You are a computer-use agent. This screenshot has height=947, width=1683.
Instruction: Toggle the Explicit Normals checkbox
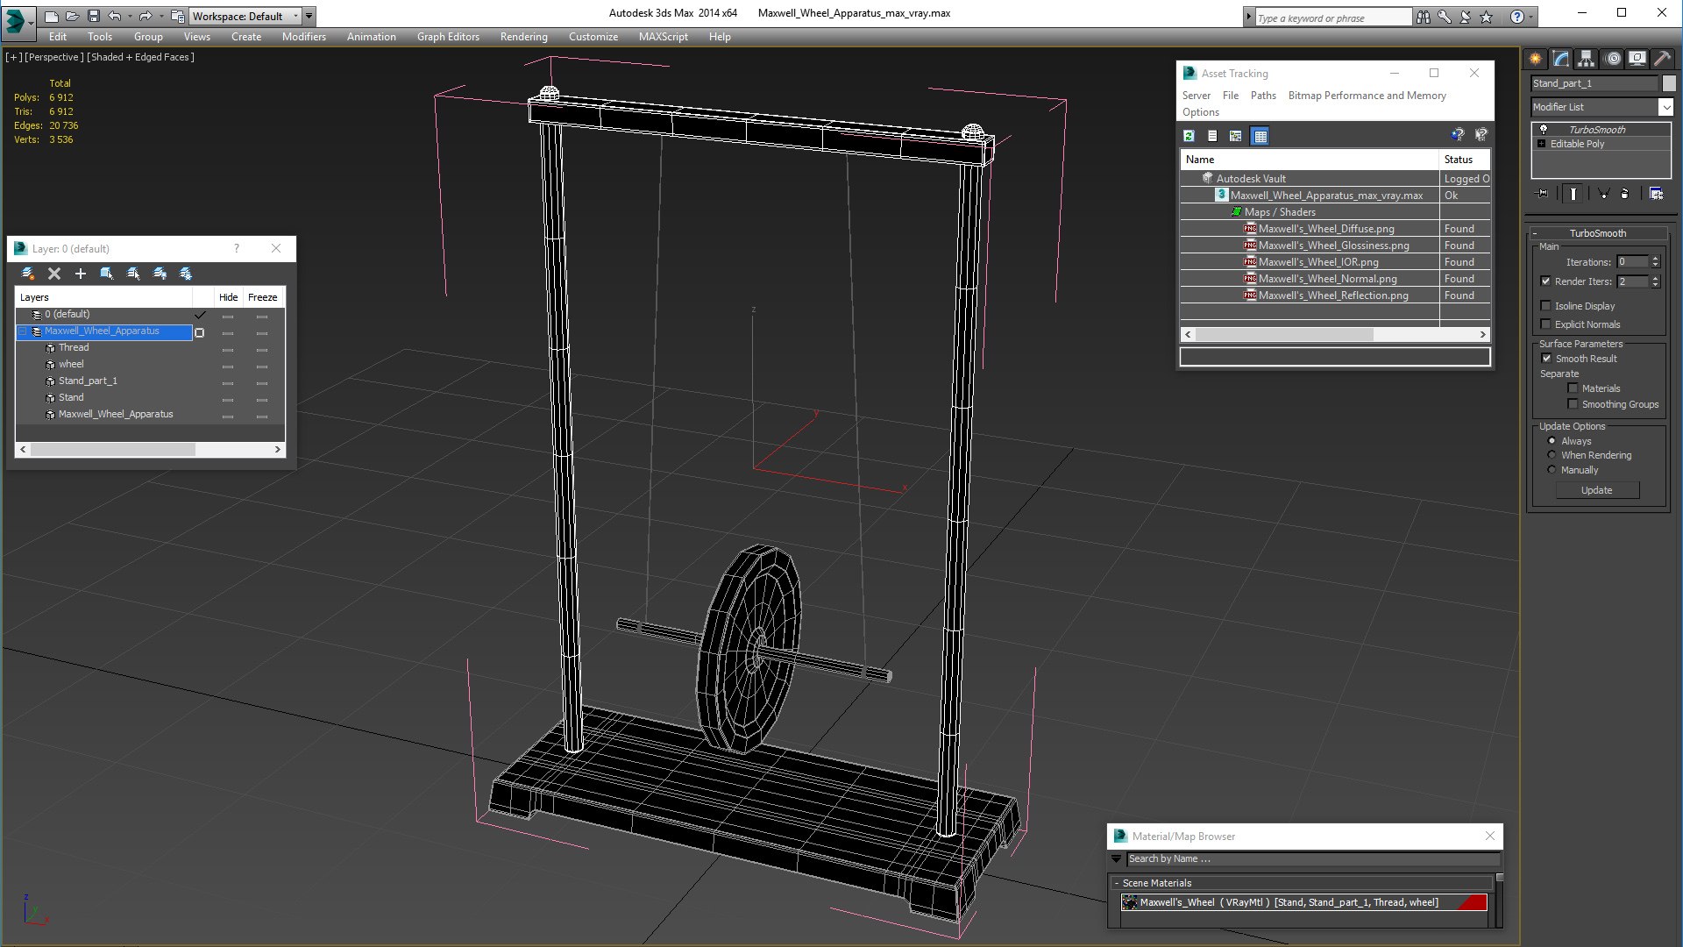[x=1546, y=324]
